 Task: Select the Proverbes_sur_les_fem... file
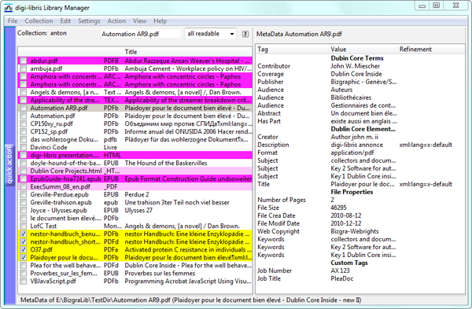click(x=64, y=273)
